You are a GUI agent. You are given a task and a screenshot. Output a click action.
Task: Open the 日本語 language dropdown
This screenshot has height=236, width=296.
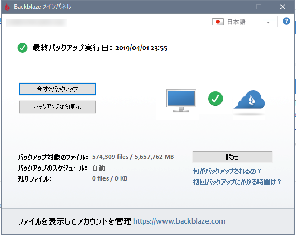click(x=241, y=22)
